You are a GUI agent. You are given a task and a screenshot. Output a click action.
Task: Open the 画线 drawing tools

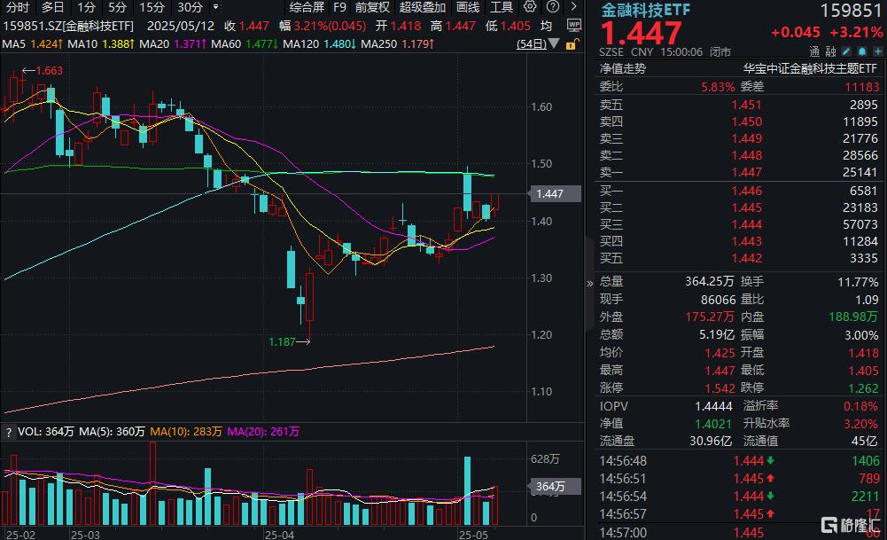[468, 7]
